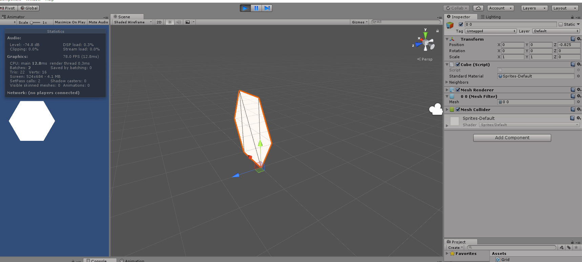The height and width of the screenshot is (262, 582).
Task: Expand the Mesh Renderer component
Action: [447, 90]
